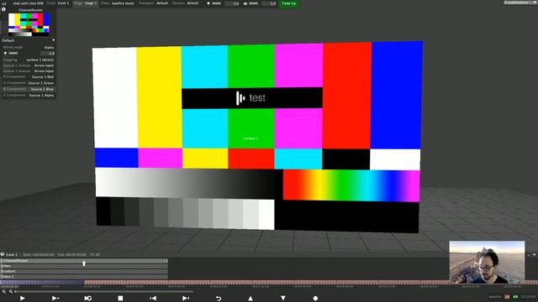Open the project name menu beside d3 logo
This screenshot has width=538, height=302.
tap(28, 3)
